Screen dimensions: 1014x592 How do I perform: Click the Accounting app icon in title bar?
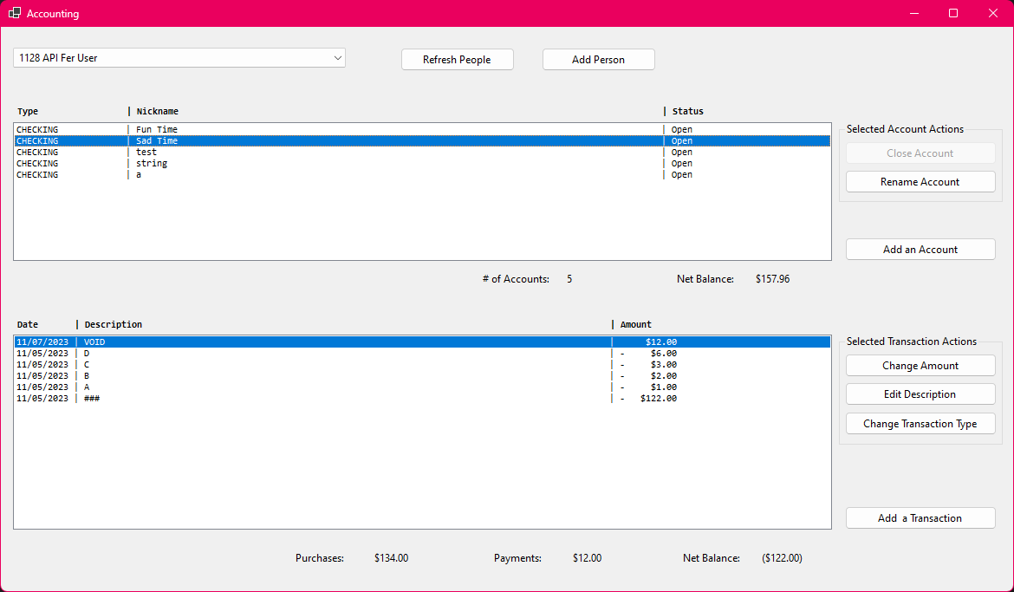[14, 13]
